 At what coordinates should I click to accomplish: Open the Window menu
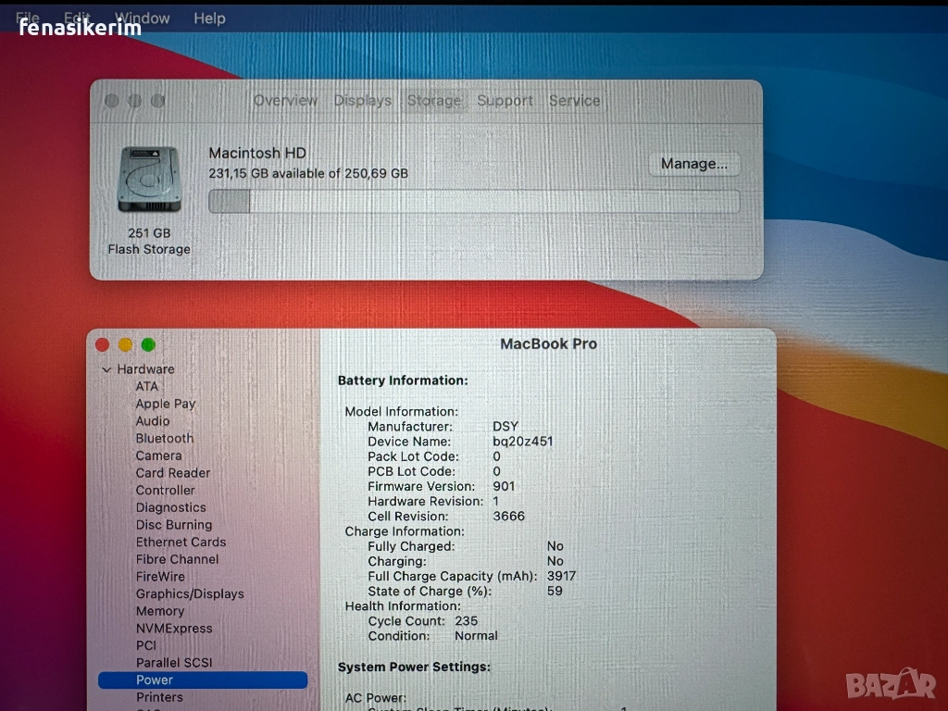click(142, 19)
